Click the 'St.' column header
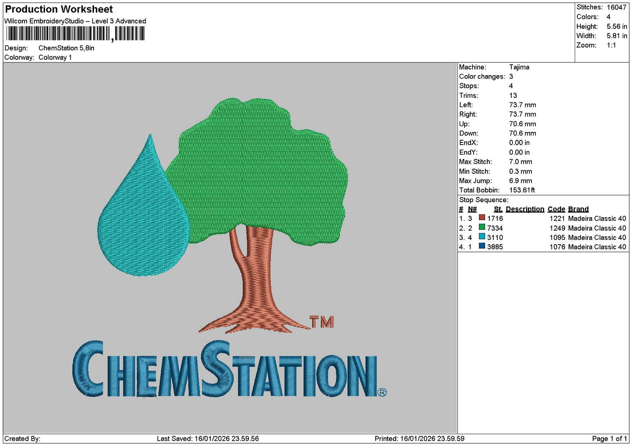The height and width of the screenshot is (446, 632). tap(498, 209)
